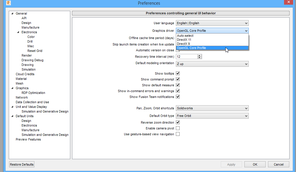
Task: Choose OpenGL Core Profile list option
Action: pyautogui.click(x=212, y=48)
